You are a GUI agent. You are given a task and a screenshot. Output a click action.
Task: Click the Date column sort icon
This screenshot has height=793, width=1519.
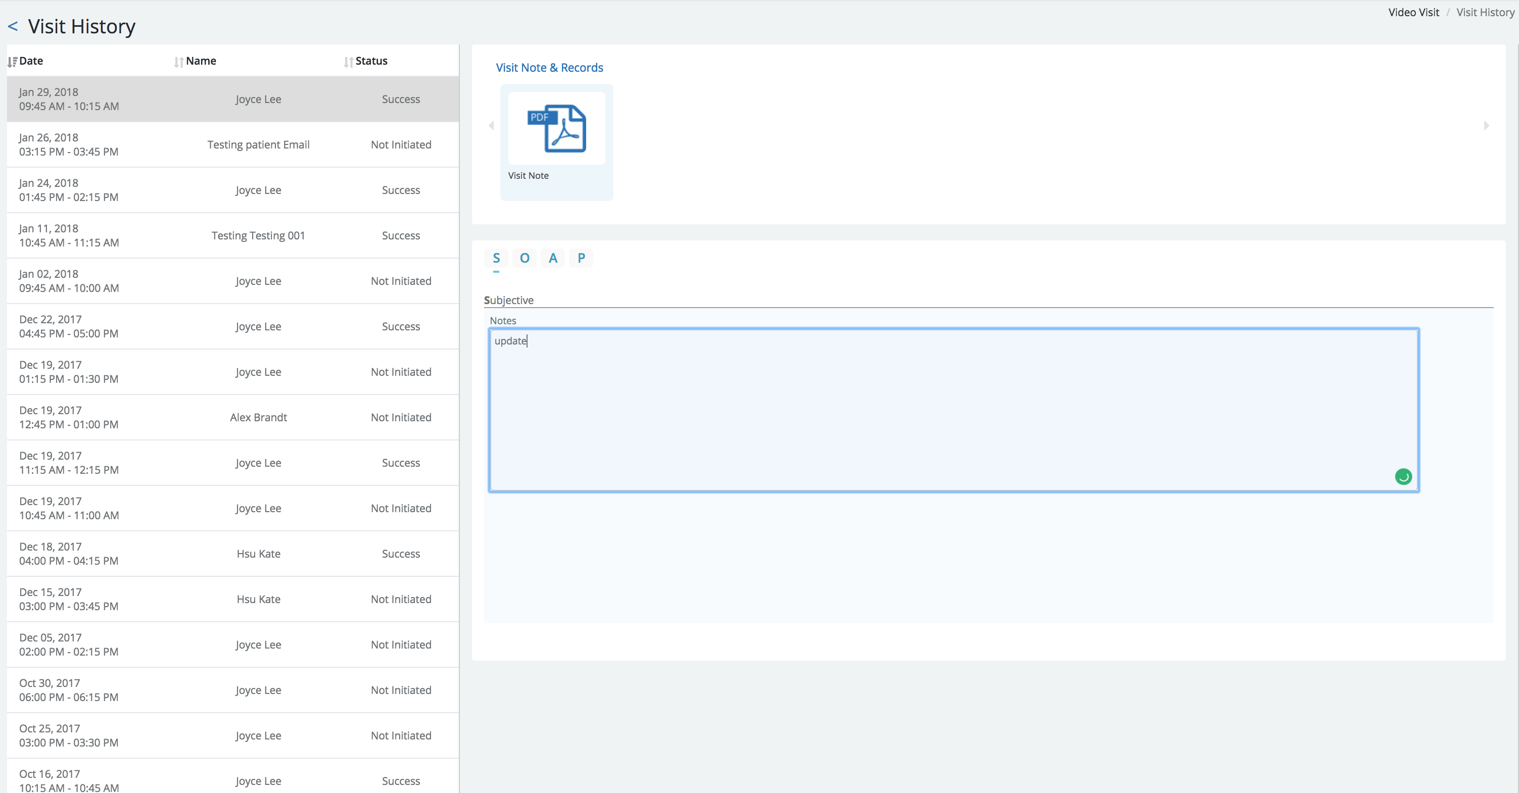13,61
